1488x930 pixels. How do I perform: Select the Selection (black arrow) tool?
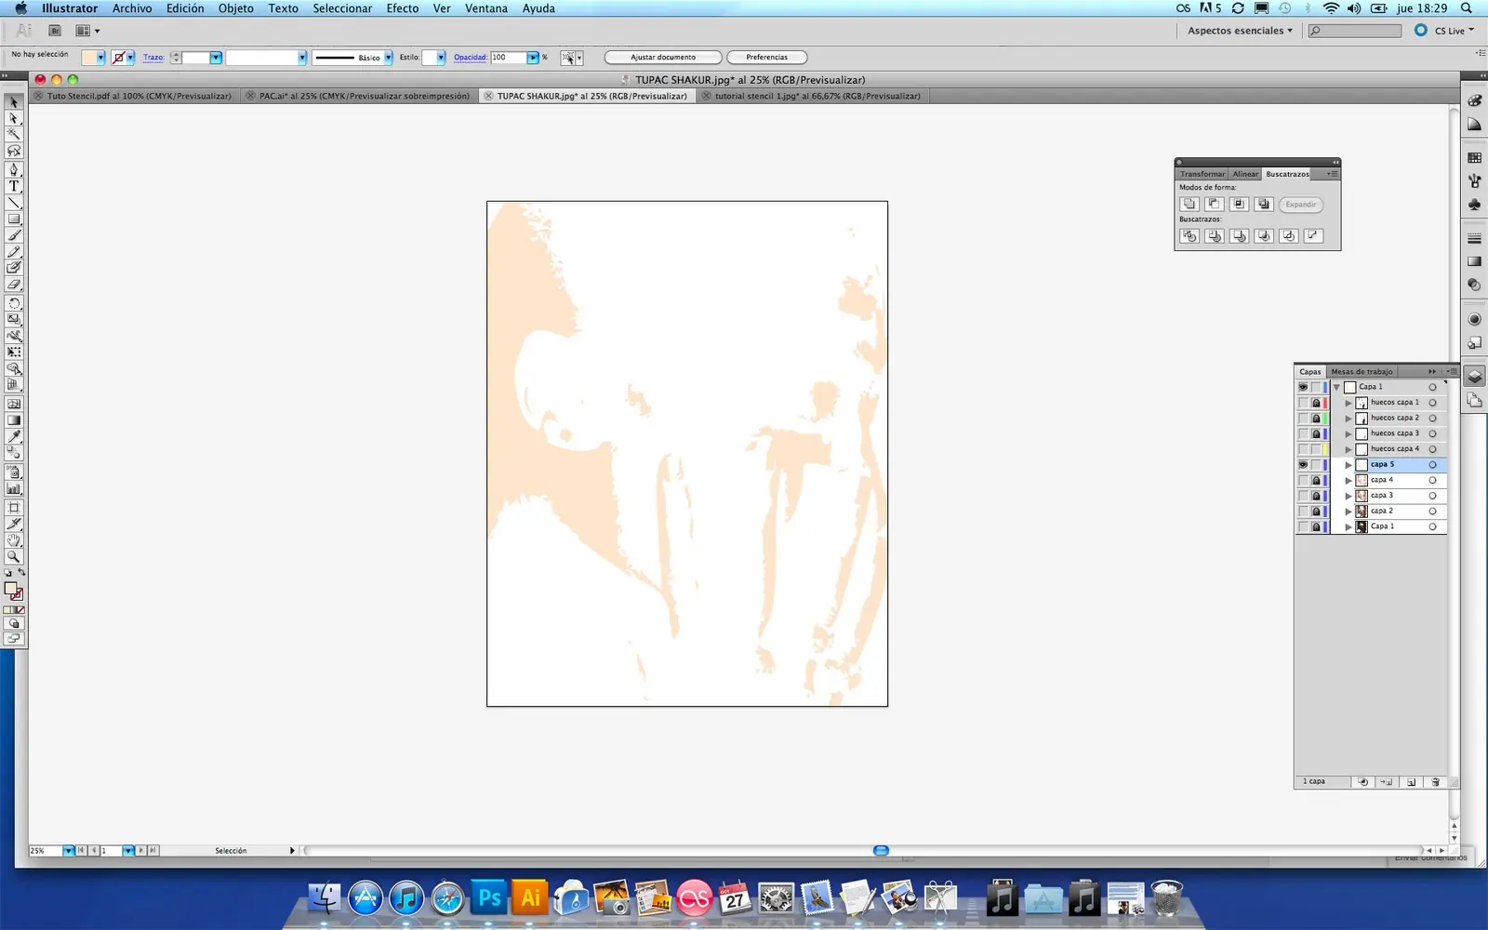(x=14, y=102)
